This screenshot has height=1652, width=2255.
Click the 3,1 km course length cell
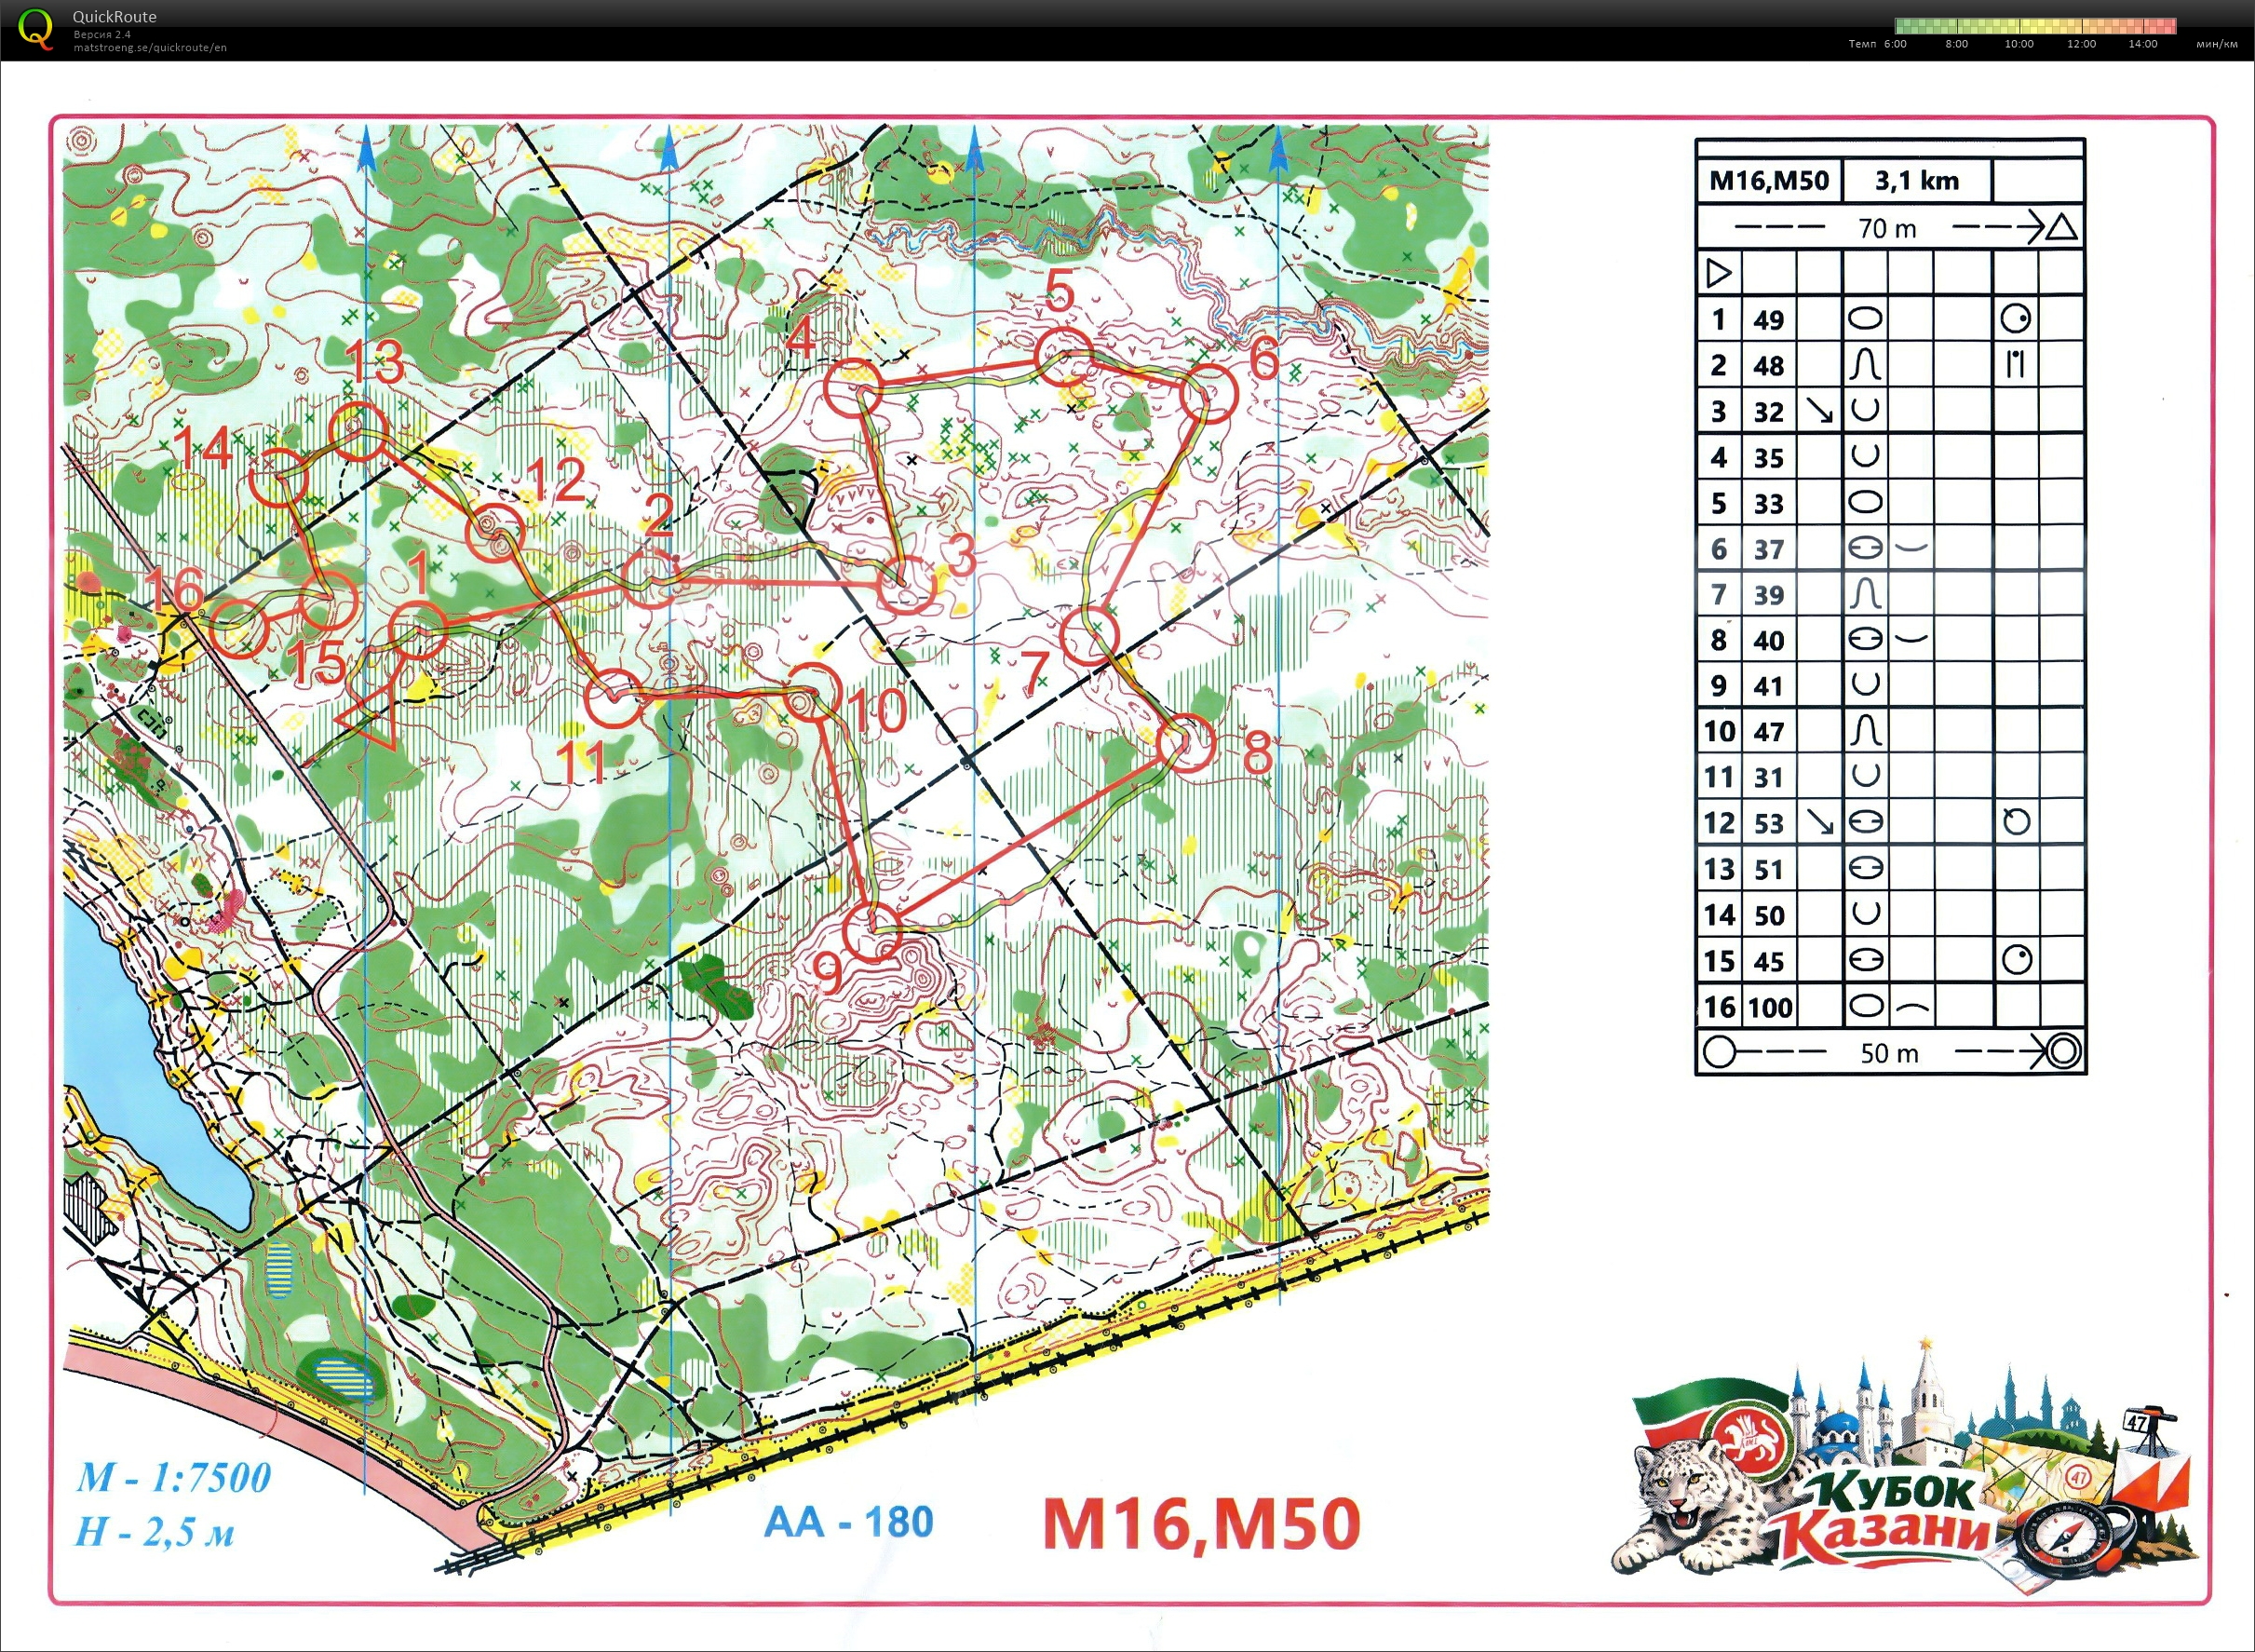pyautogui.click(x=1916, y=181)
